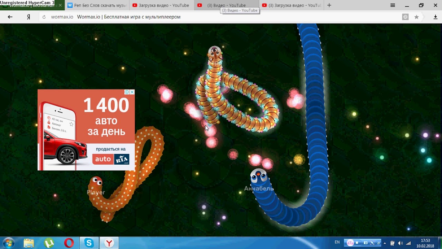Click the wormax.io domain text

tap(62, 17)
